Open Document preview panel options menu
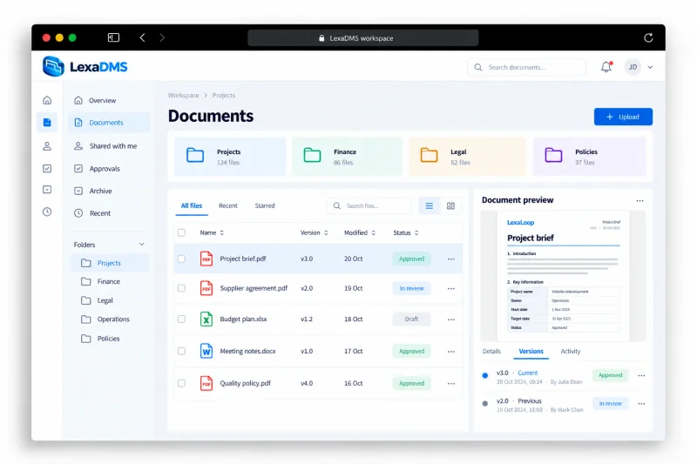Image resolution: width=697 pixels, height=464 pixels. [639, 201]
